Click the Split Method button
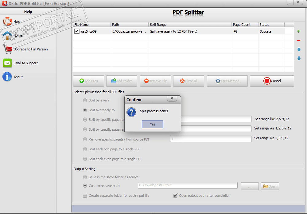This screenshot has height=214, width=307. 227,81
